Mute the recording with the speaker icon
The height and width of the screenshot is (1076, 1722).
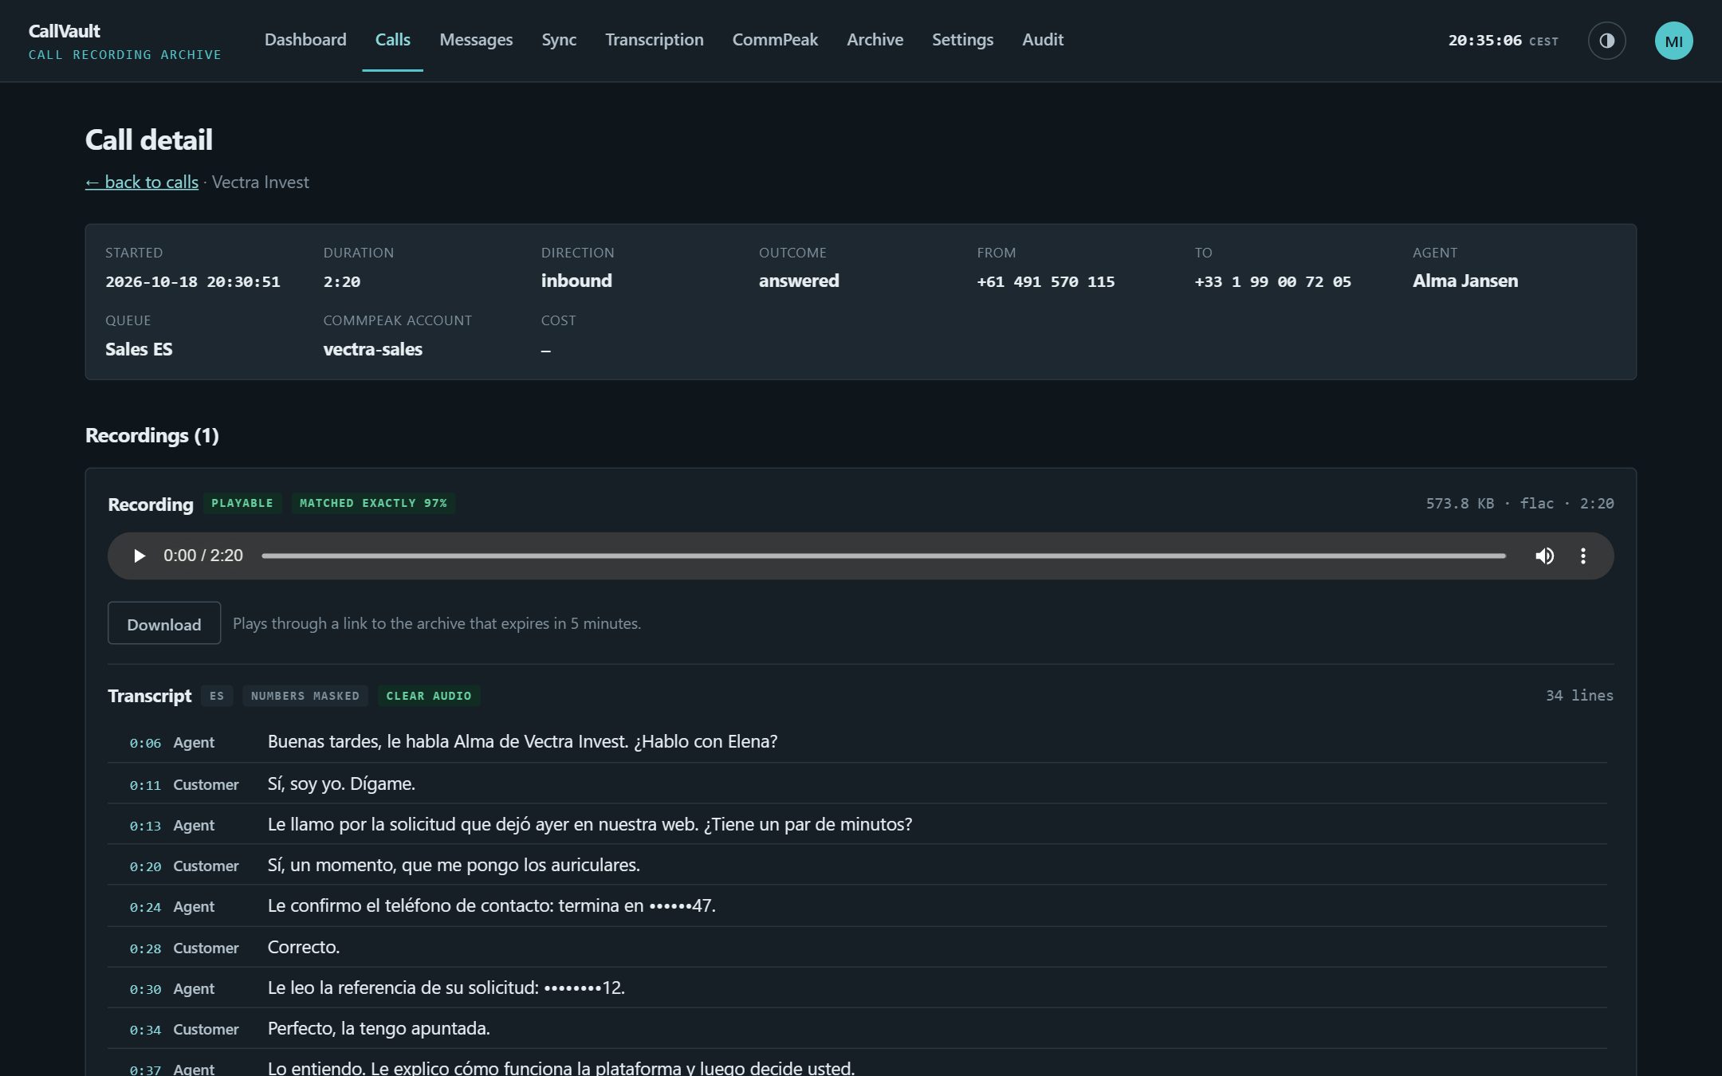pyautogui.click(x=1544, y=556)
